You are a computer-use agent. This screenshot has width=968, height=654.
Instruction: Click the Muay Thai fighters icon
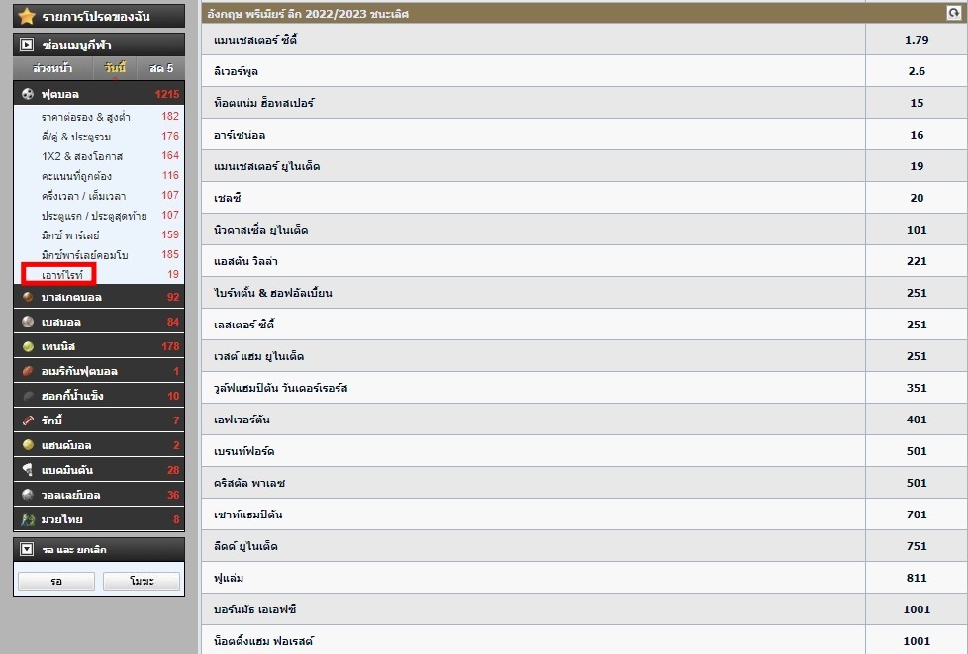coord(28,519)
